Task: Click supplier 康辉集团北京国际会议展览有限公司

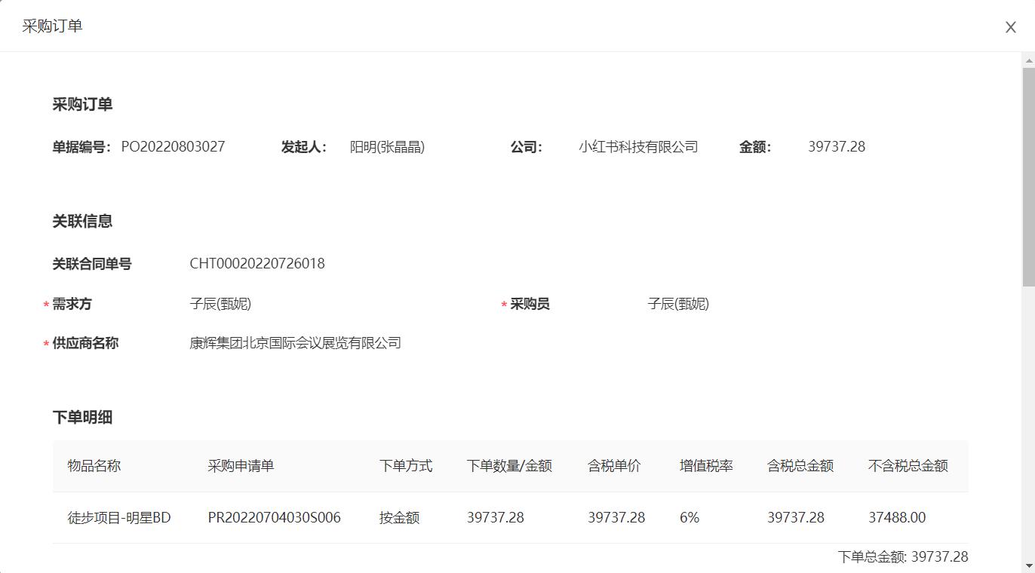Action: tap(295, 343)
